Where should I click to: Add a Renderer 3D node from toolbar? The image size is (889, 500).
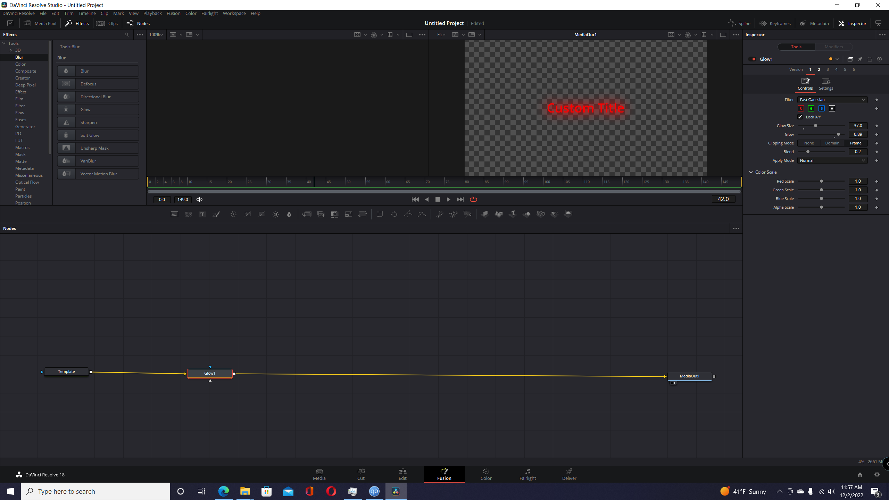click(568, 214)
